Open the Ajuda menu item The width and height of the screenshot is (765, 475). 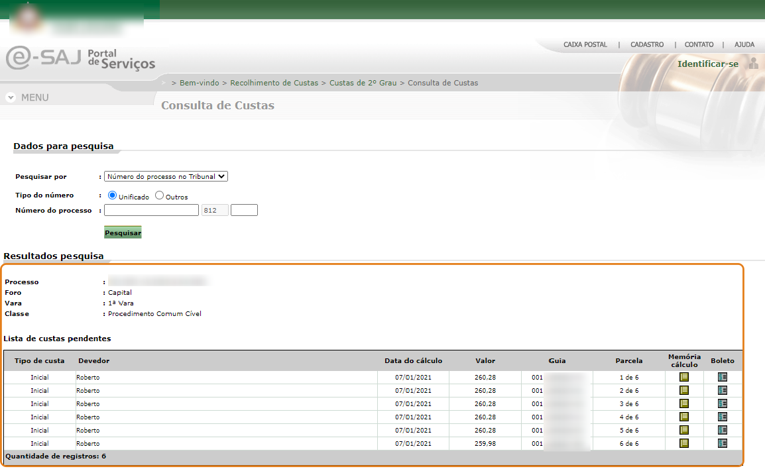744,44
